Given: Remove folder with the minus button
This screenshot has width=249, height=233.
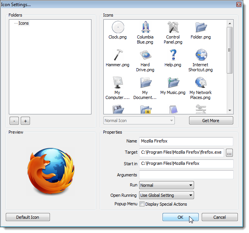Looking at the screenshot, I should click(x=14, y=121).
